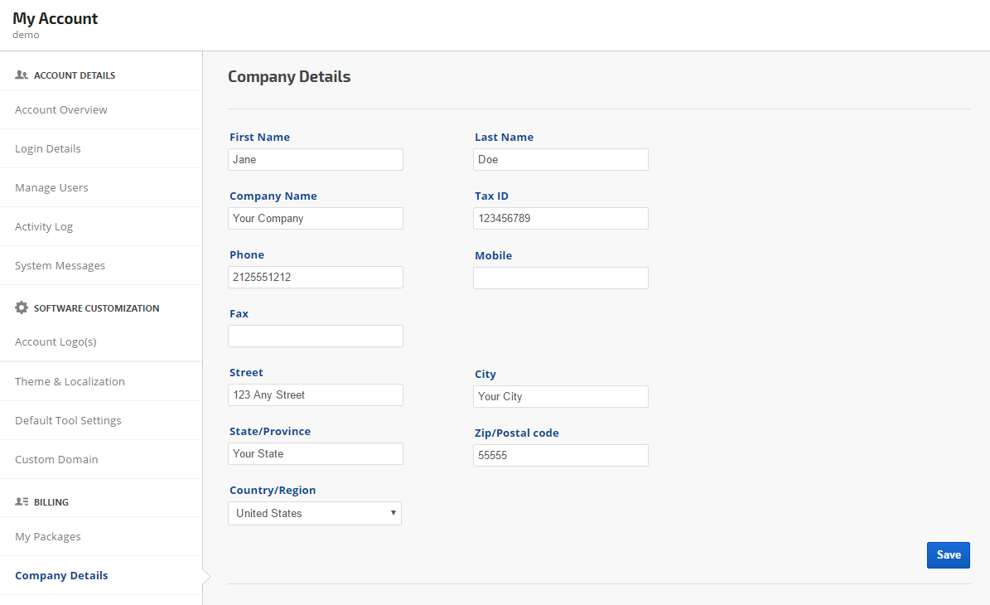Click the Account Details people icon
This screenshot has width=990, height=605.
pyautogui.click(x=22, y=75)
